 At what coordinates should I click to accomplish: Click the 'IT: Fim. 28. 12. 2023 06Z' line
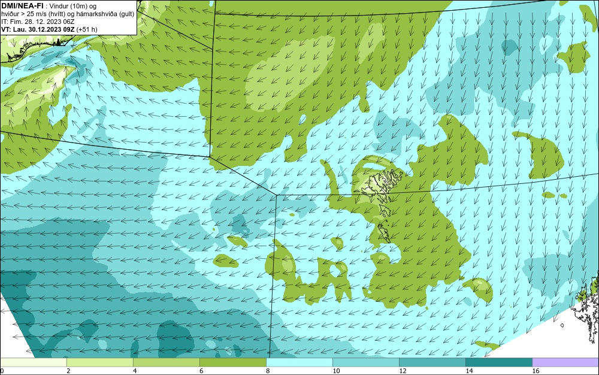(37, 22)
